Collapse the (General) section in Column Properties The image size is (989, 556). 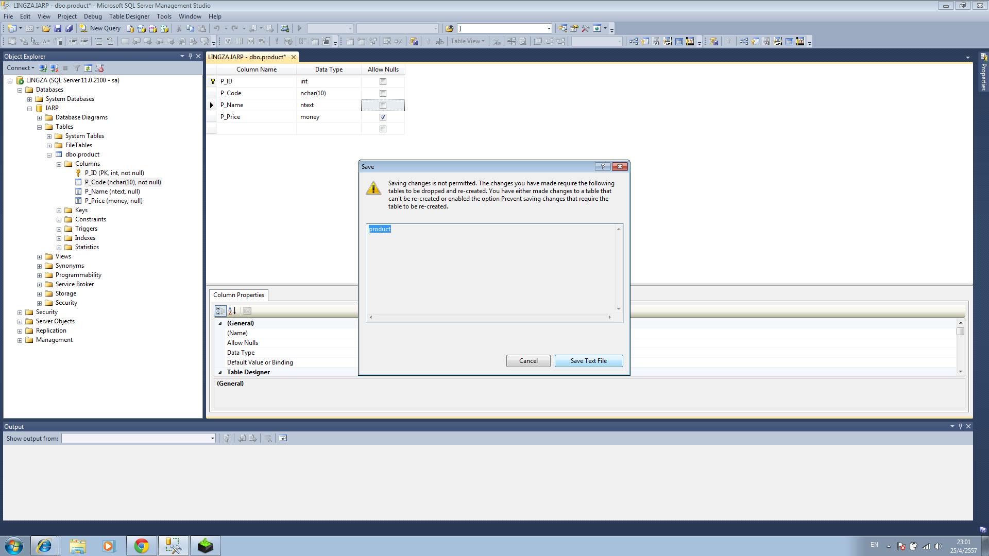tap(220, 323)
